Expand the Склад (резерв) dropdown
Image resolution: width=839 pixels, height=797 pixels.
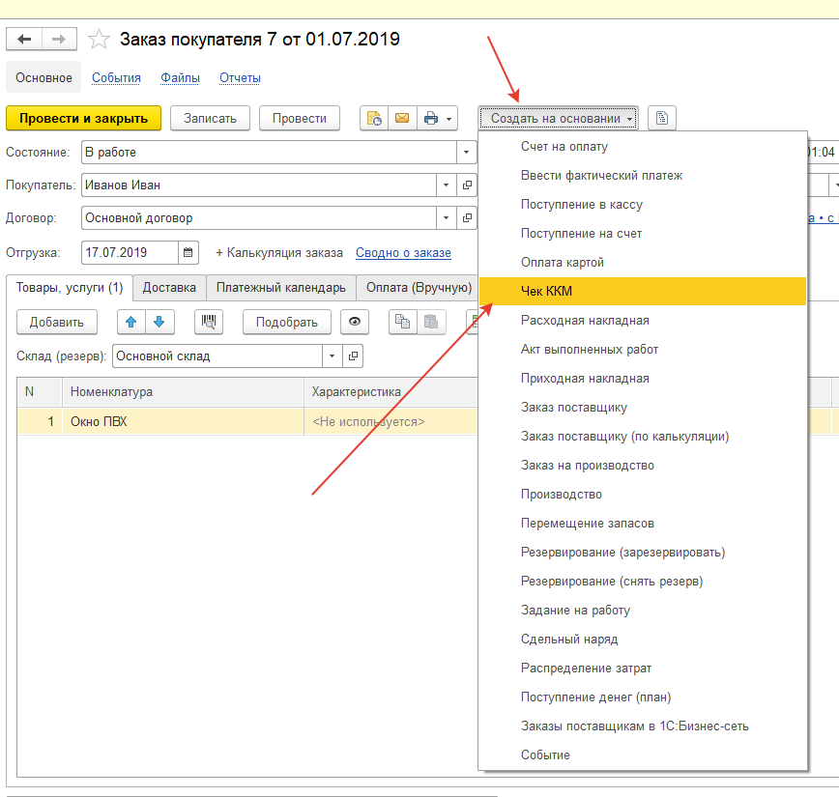tap(333, 356)
